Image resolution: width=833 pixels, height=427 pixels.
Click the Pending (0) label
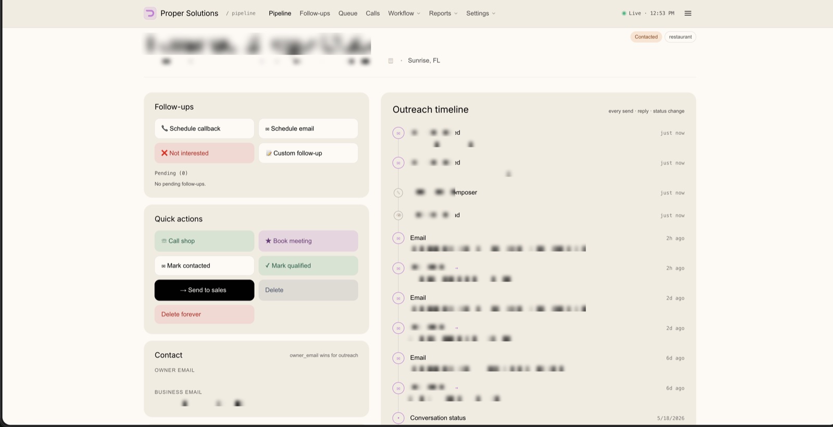171,173
